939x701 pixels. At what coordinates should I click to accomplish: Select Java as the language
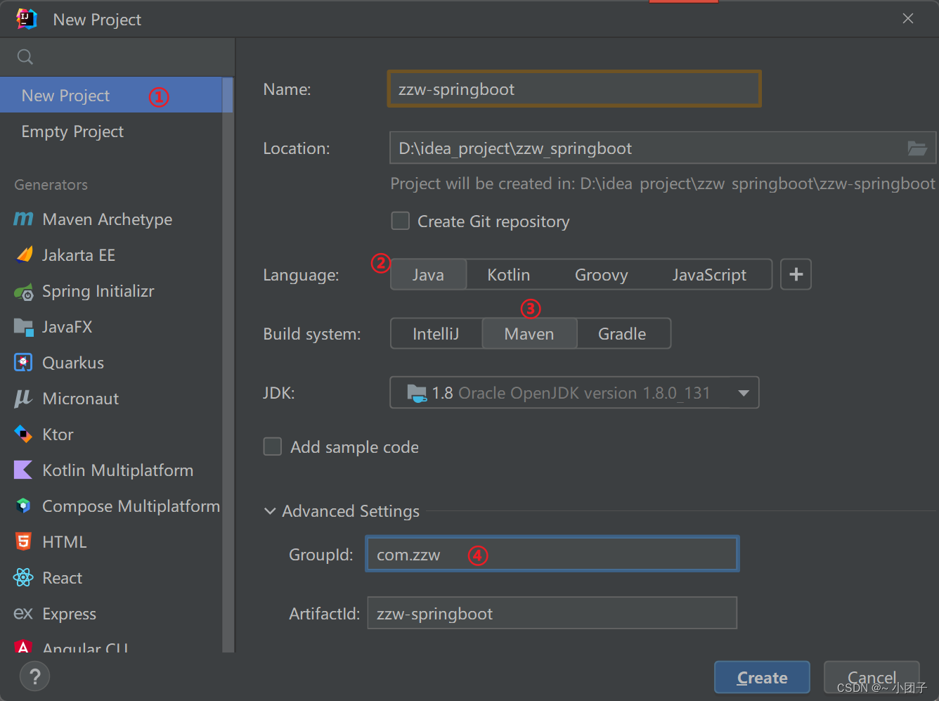pos(428,275)
